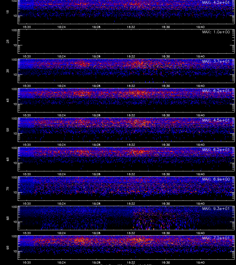Screen dimensions: 236x265
Task: Click 16:36 on the 6R time axis
Action: point(166,174)
